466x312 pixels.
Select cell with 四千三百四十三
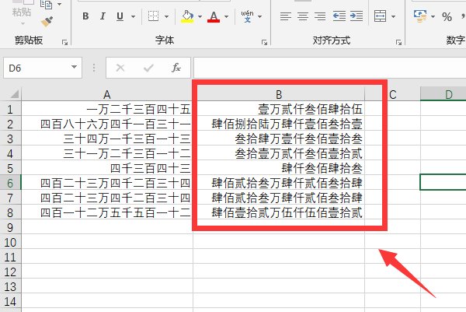point(107,168)
